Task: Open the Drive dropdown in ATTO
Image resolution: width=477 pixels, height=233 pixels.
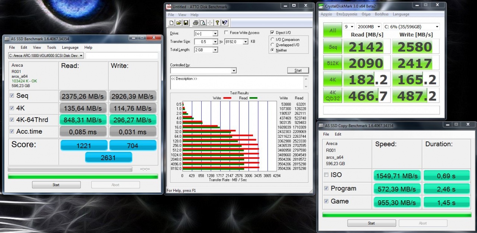Action: 215,33
